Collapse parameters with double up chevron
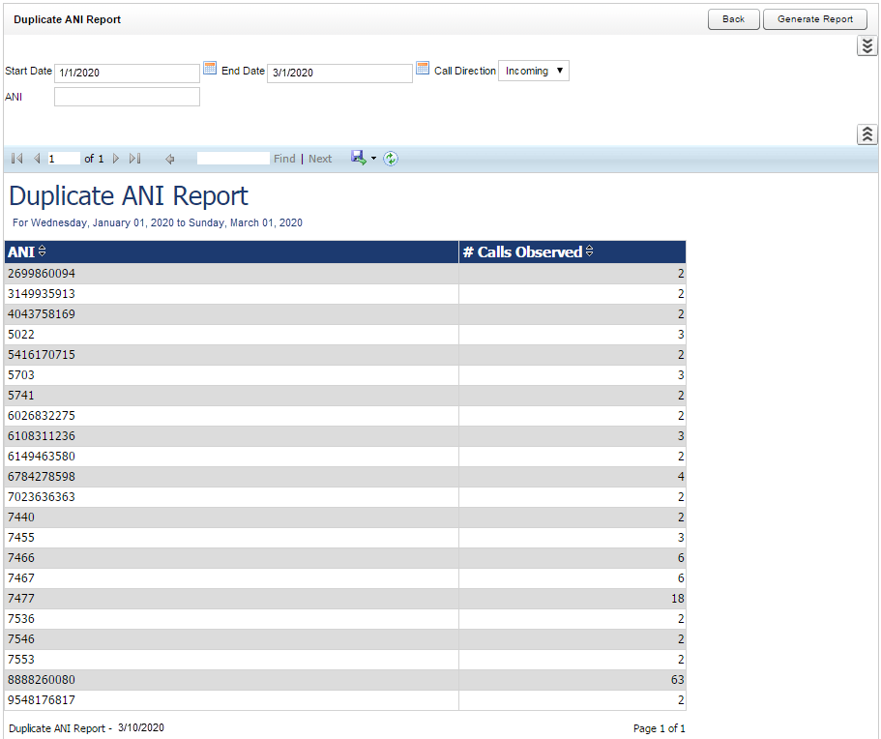 [x=867, y=134]
